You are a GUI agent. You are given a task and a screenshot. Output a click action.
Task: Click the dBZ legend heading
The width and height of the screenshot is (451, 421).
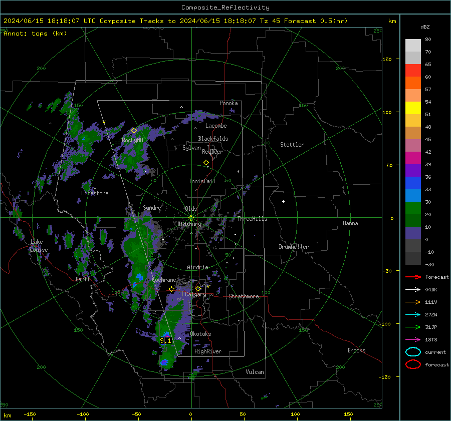coord(425,27)
